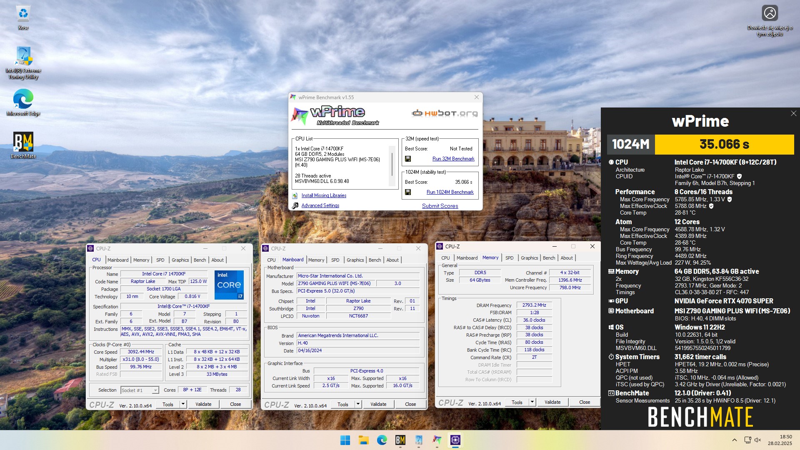The image size is (800, 450).
Task: Click Close button in left CPU-Z window
Action: [x=235, y=404]
